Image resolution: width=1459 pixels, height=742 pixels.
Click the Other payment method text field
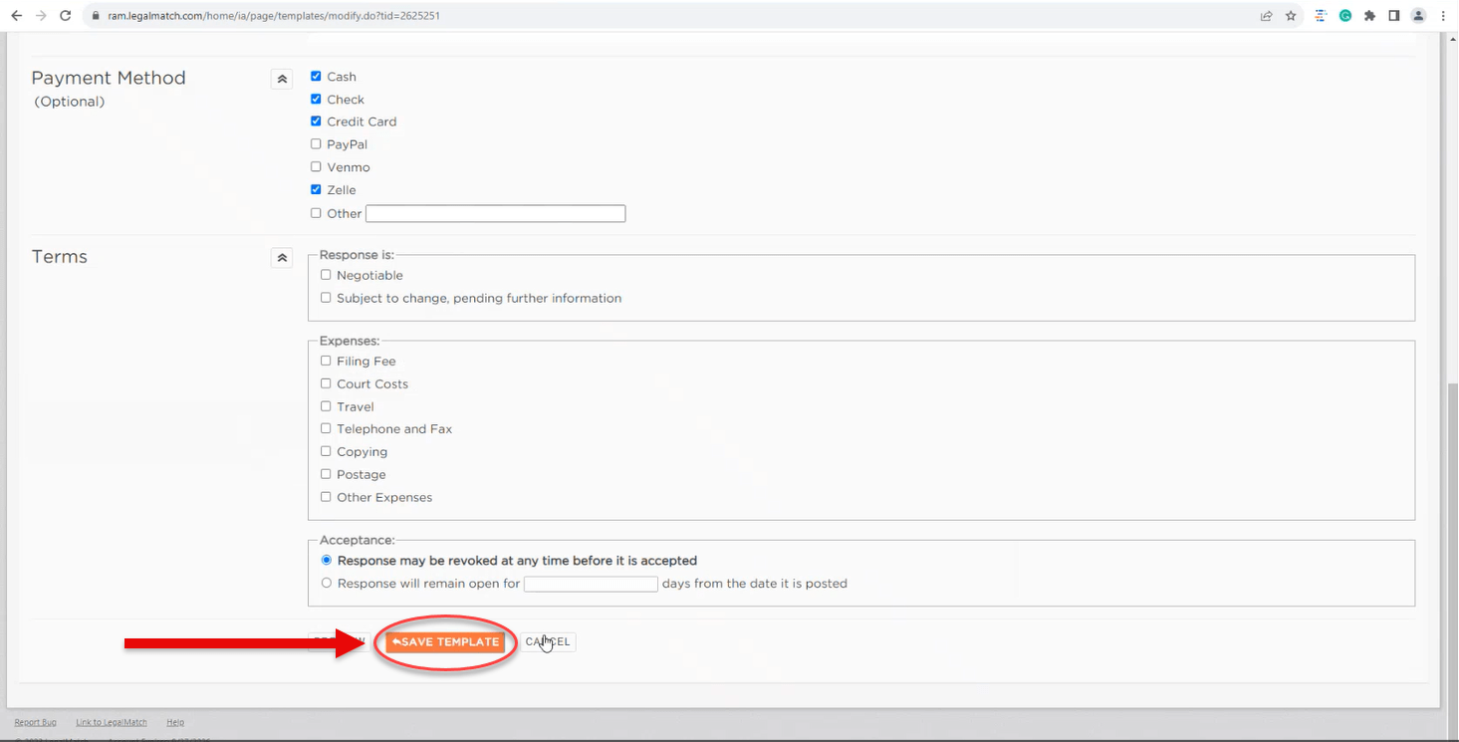(495, 214)
